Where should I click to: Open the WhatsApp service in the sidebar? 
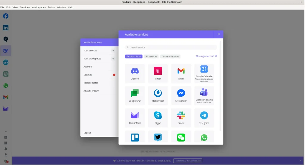pyautogui.click(x=6, y=85)
